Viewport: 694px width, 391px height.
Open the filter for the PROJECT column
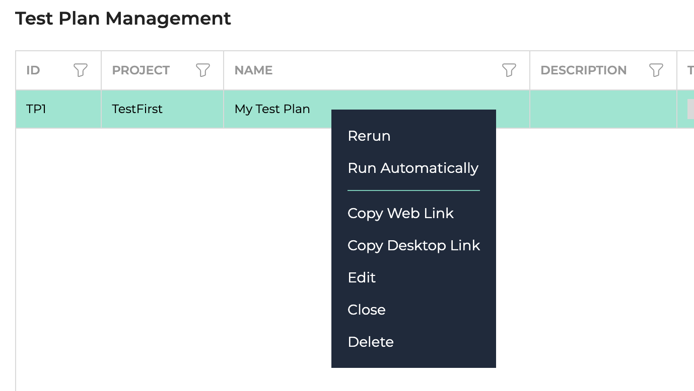click(202, 70)
